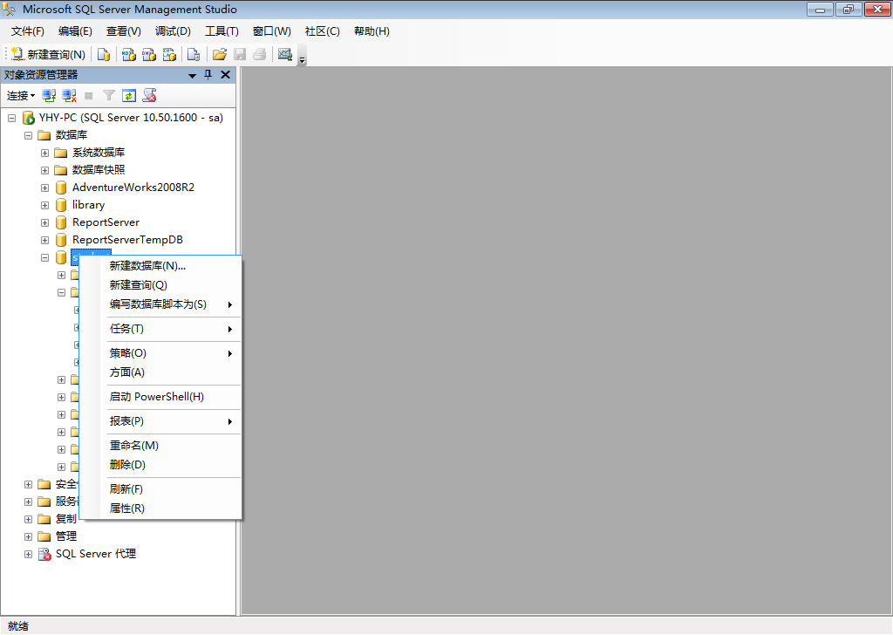Click Connect Object Explorer icon
893x635 pixels.
[x=49, y=96]
